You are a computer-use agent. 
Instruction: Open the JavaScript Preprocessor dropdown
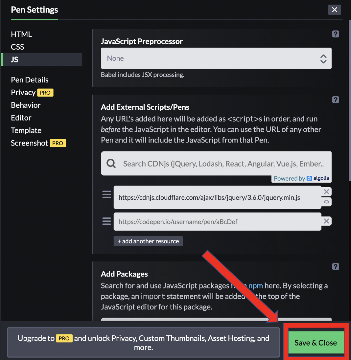coord(216,58)
